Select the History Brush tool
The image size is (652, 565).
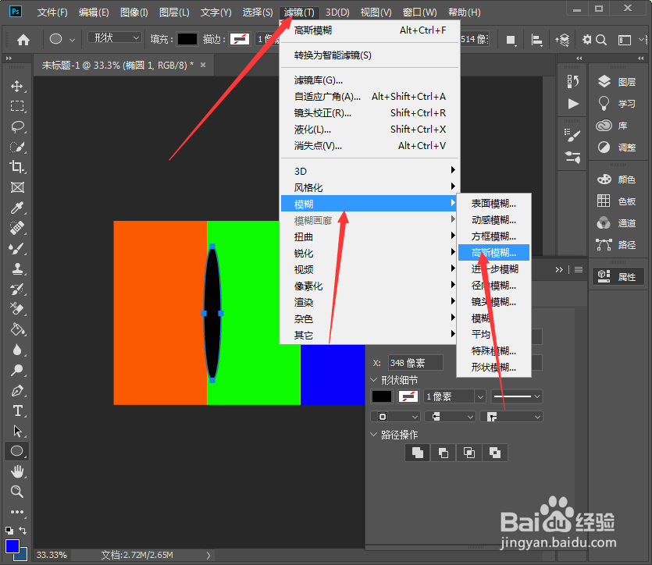pos(17,290)
